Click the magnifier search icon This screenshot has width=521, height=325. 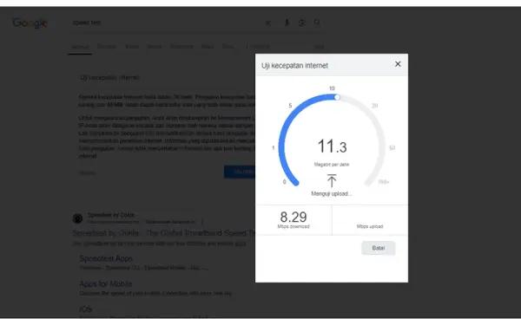(317, 23)
